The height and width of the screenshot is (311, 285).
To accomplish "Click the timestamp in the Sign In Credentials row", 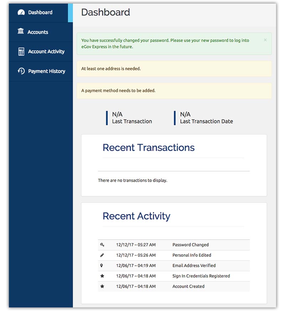I will (x=136, y=276).
